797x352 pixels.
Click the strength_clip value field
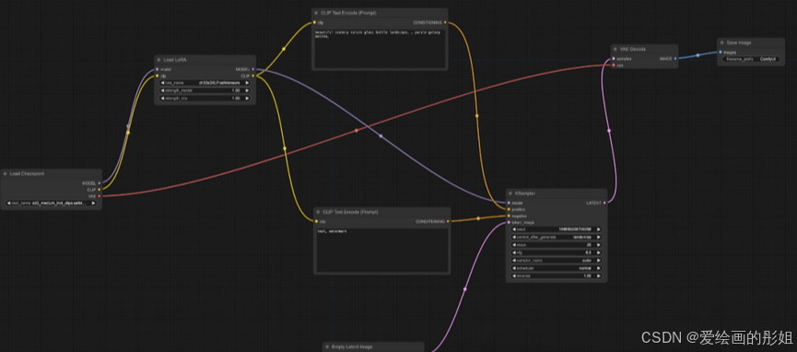point(205,98)
